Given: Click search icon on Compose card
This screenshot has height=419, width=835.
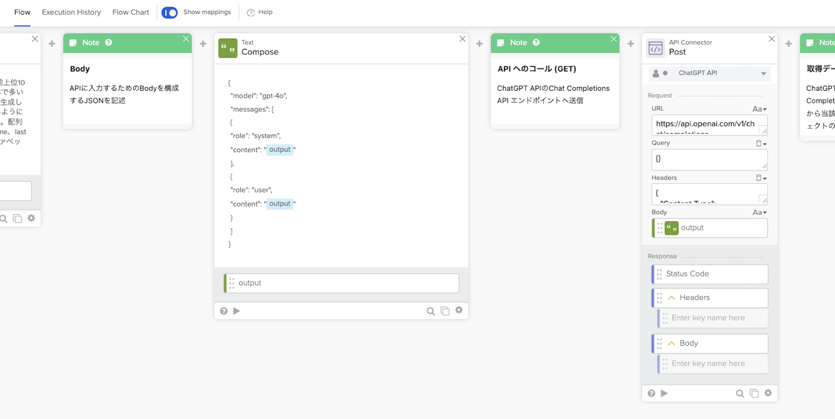Looking at the screenshot, I should 431,311.
